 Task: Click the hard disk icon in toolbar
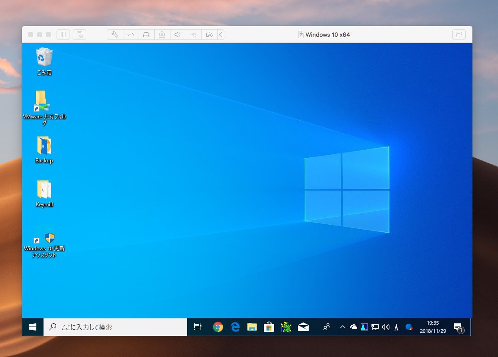146,35
